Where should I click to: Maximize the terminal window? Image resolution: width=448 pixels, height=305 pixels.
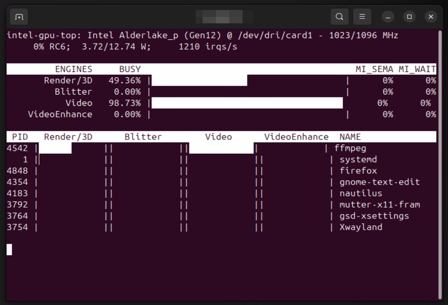coord(409,17)
